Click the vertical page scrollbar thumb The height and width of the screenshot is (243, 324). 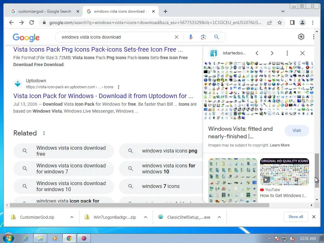(x=317, y=171)
